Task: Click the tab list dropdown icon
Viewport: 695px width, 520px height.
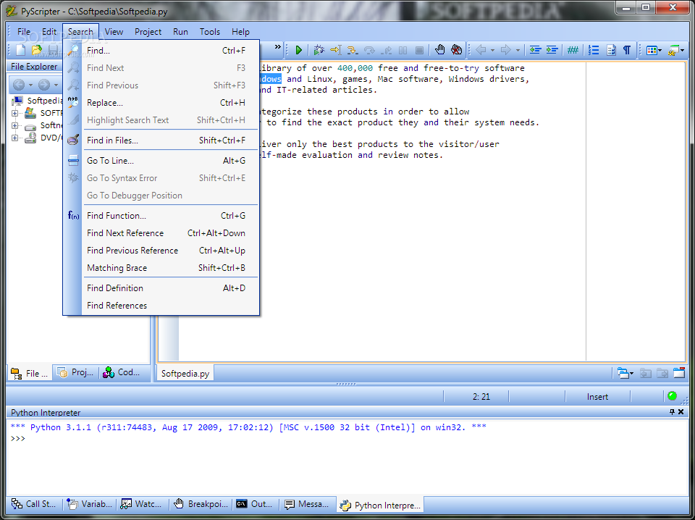Action: pyautogui.click(x=625, y=373)
